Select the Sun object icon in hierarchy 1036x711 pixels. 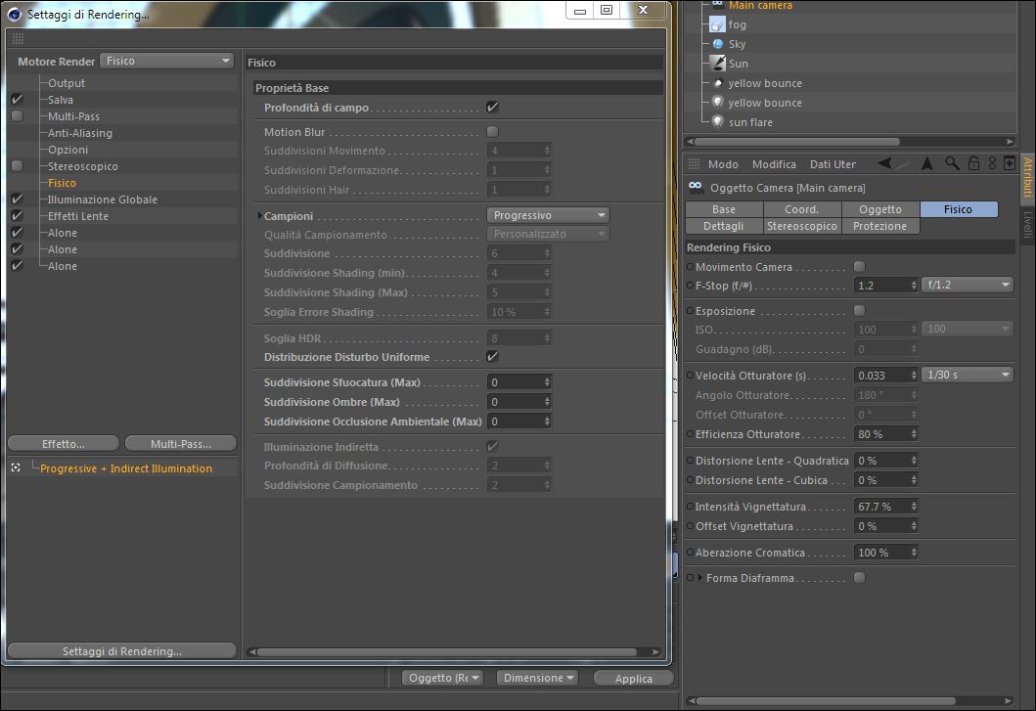coord(718,64)
